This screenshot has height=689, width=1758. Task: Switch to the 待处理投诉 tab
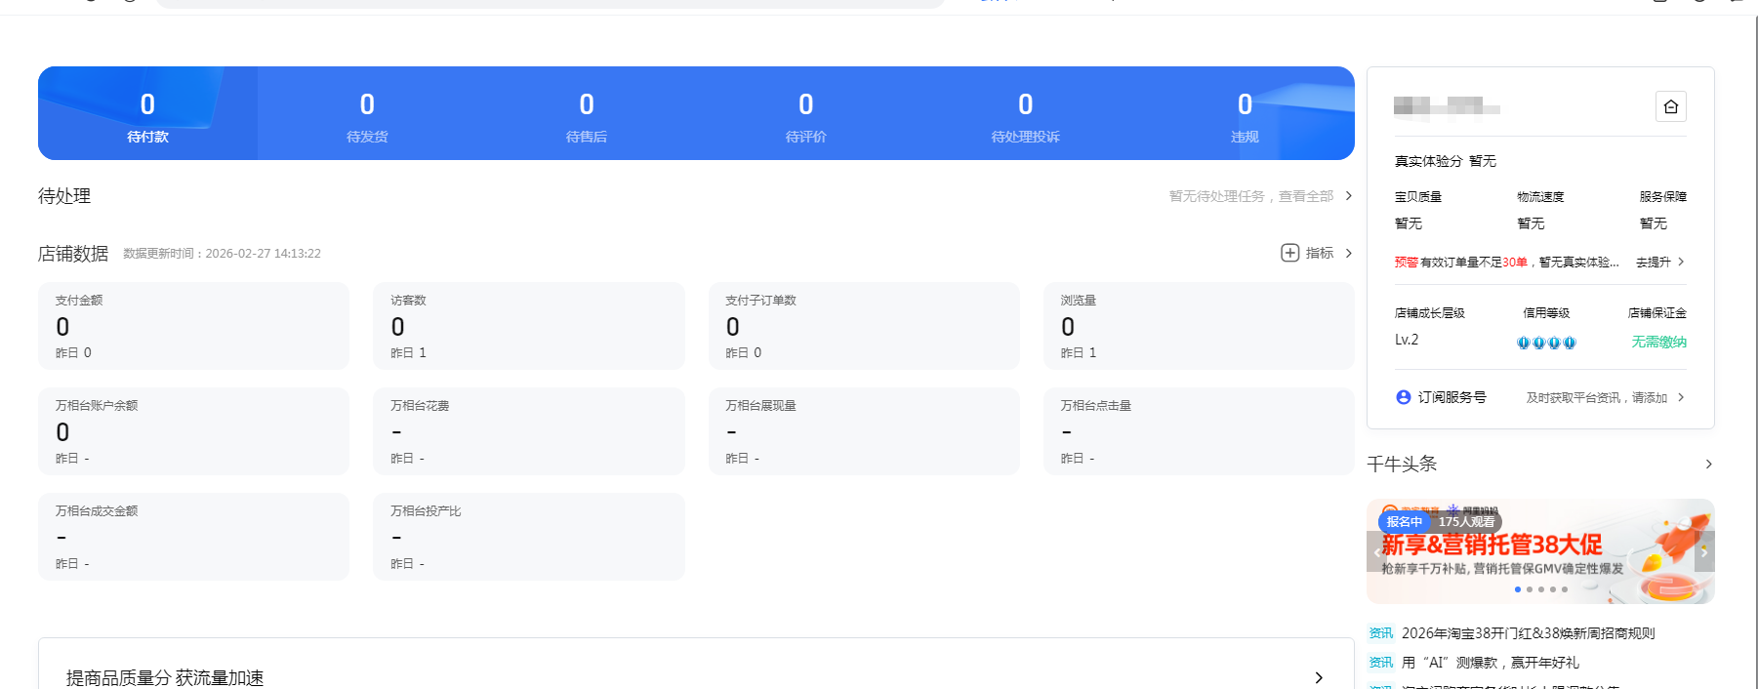coord(1025,113)
